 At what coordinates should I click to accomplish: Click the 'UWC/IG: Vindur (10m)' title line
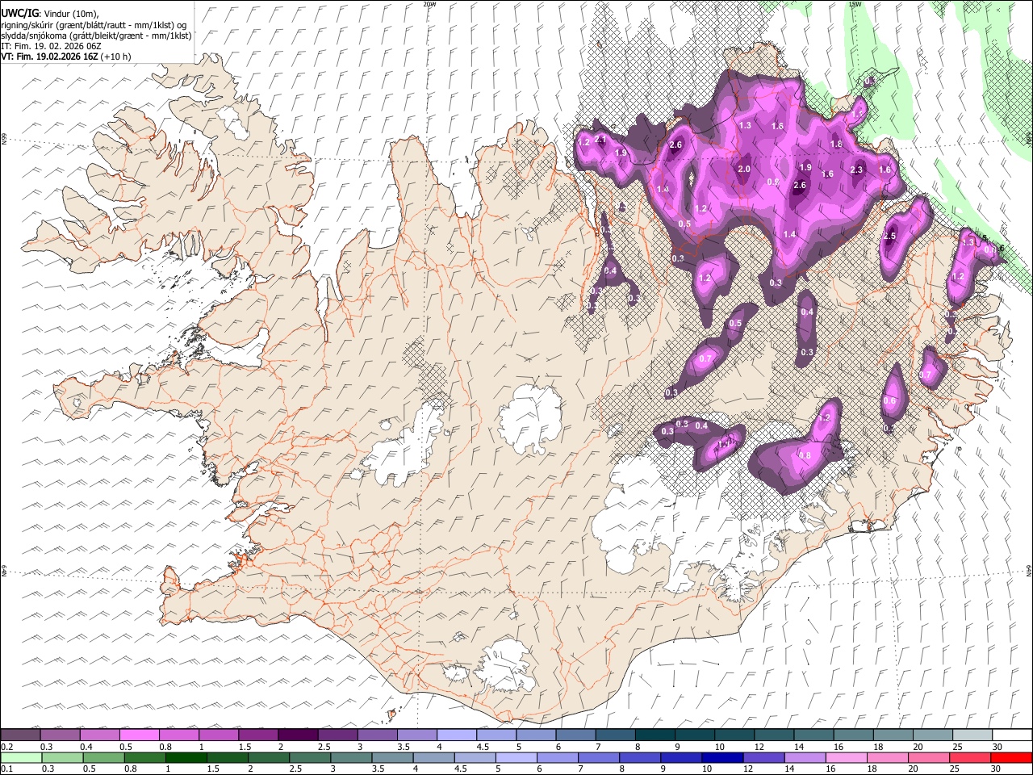51,14
